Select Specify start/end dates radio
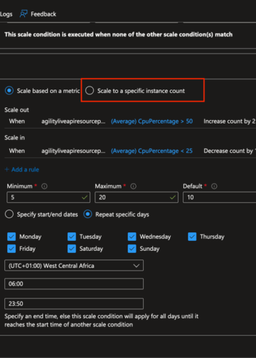This screenshot has height=358, width=256. [9, 214]
